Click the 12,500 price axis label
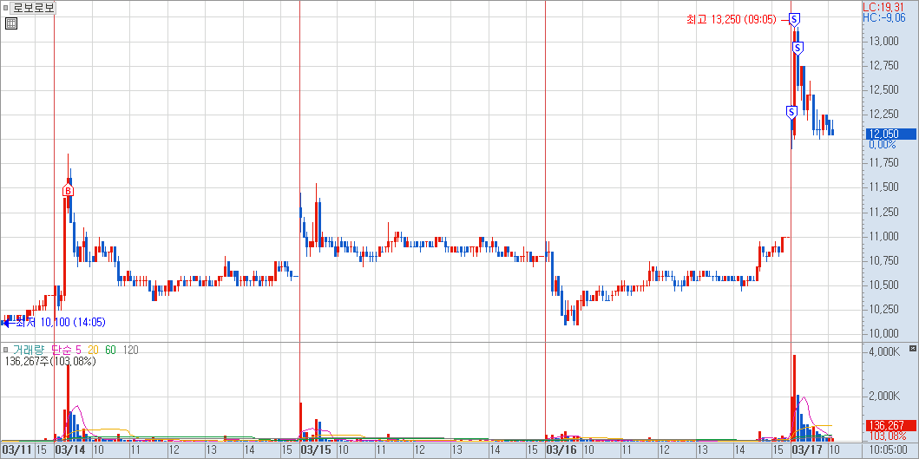919x459 pixels. (x=883, y=89)
